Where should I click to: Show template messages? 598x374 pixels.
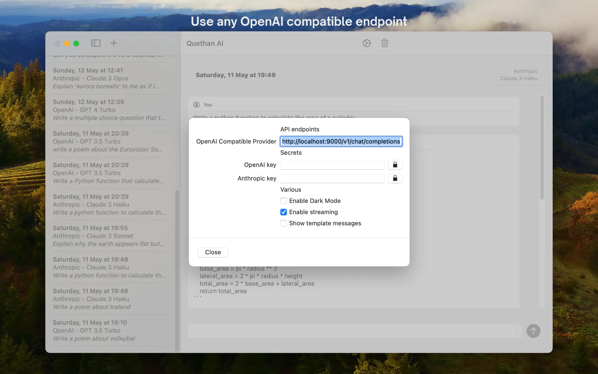(283, 223)
